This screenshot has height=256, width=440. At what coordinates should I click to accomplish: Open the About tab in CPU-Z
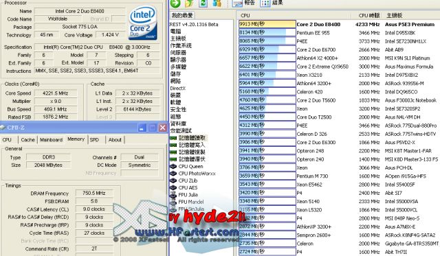click(115, 140)
